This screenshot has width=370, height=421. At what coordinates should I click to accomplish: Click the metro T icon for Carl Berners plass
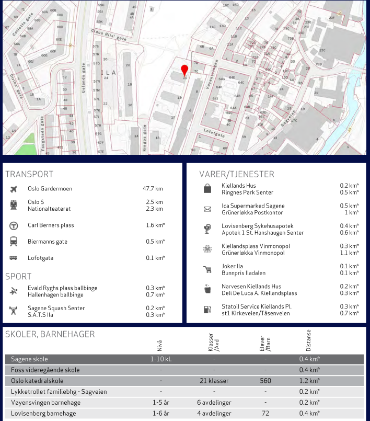[14, 225]
